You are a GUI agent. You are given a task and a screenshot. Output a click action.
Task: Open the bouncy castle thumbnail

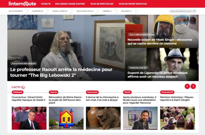[66, 118]
